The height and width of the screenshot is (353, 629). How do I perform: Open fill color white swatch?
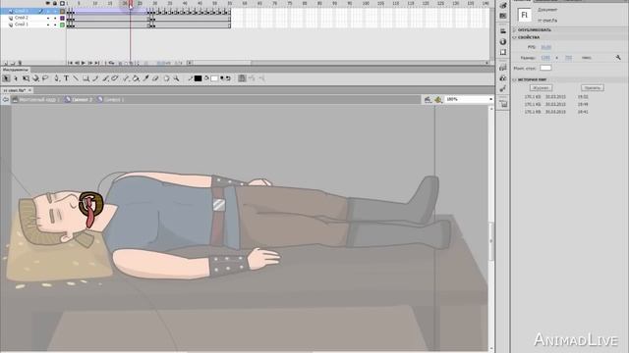pos(214,78)
